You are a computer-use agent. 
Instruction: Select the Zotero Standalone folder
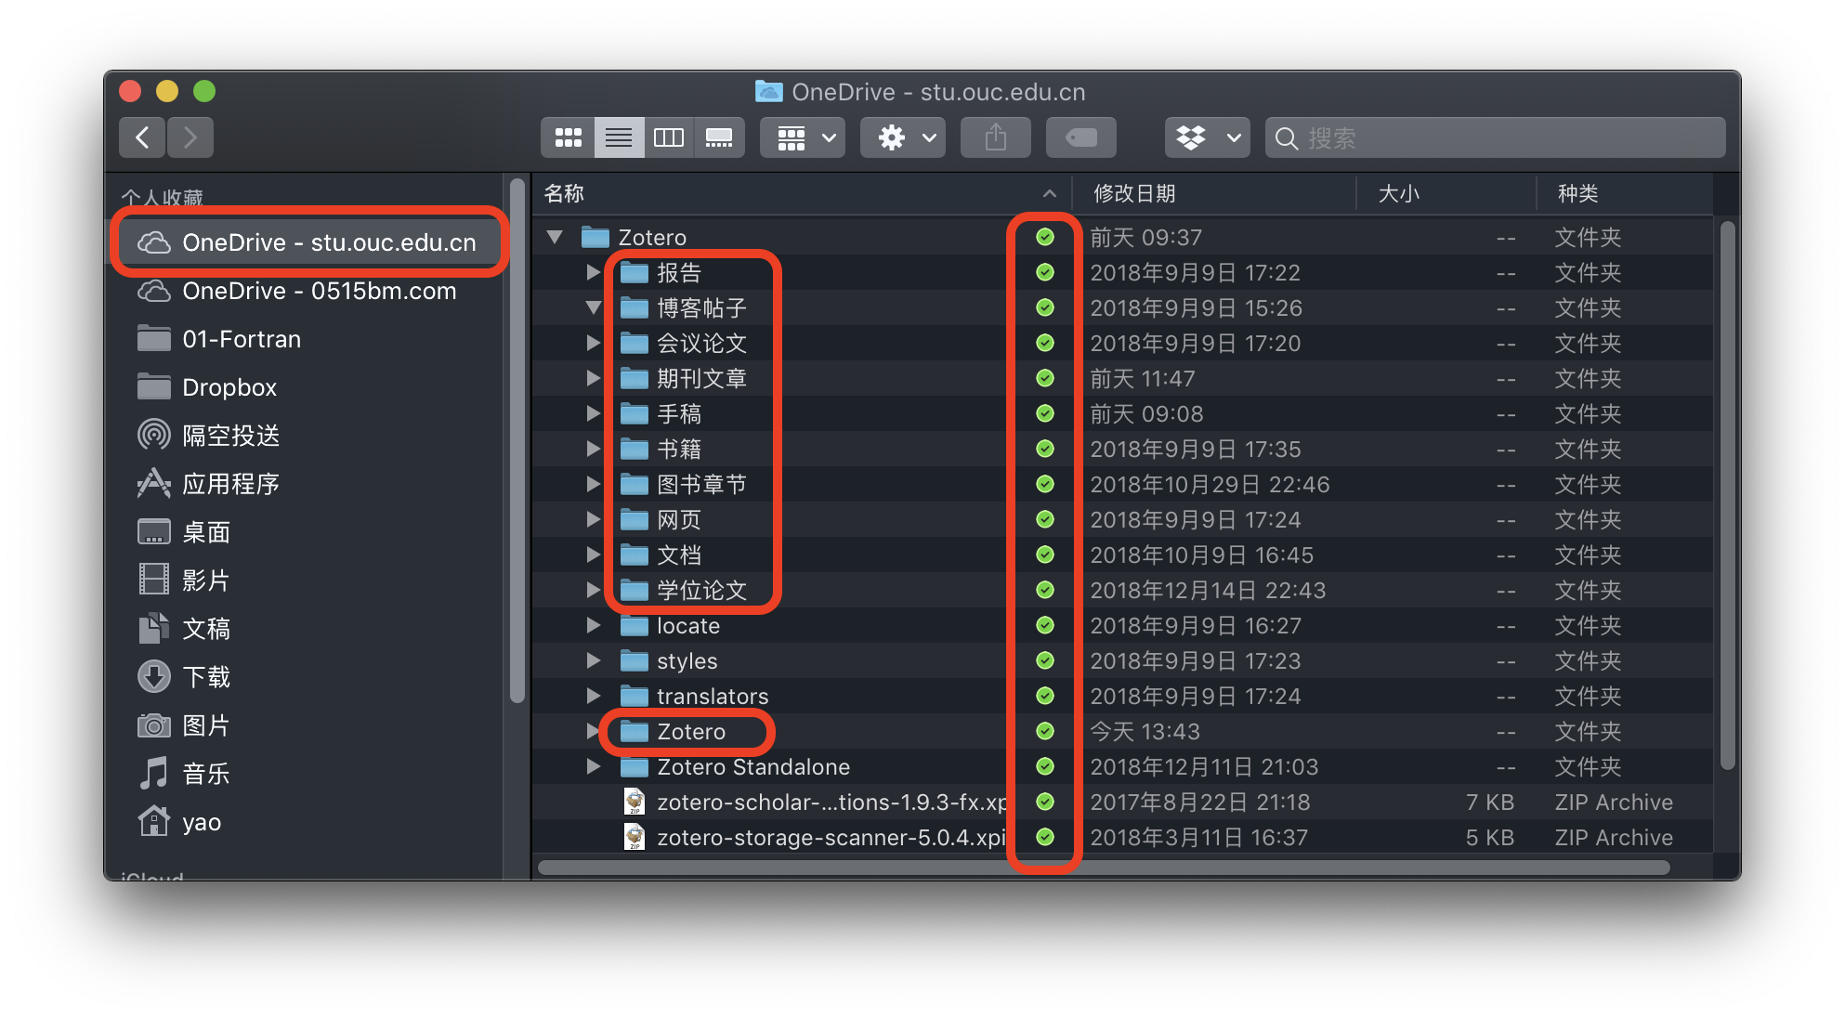[x=1122, y=766]
